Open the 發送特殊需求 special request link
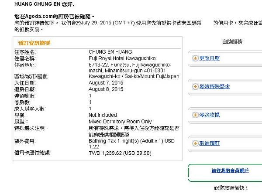The width and height of the screenshot is (262, 194). point(214,86)
